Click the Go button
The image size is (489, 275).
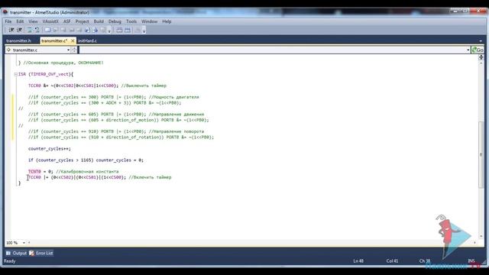coord(478,50)
